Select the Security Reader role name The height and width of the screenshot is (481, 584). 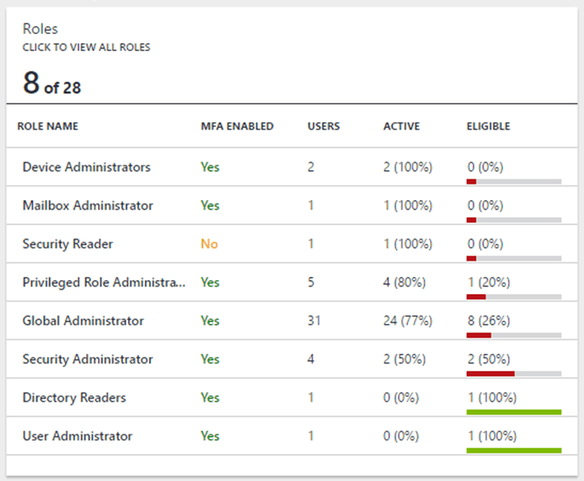pyautogui.click(x=68, y=244)
